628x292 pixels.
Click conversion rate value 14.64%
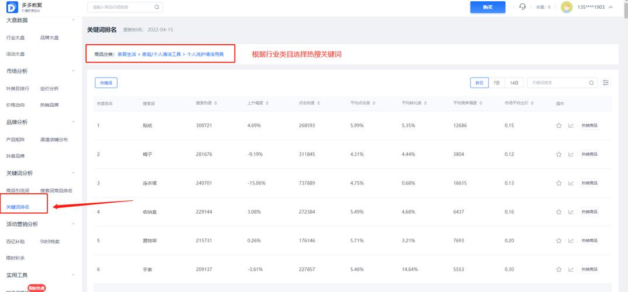click(x=410, y=269)
